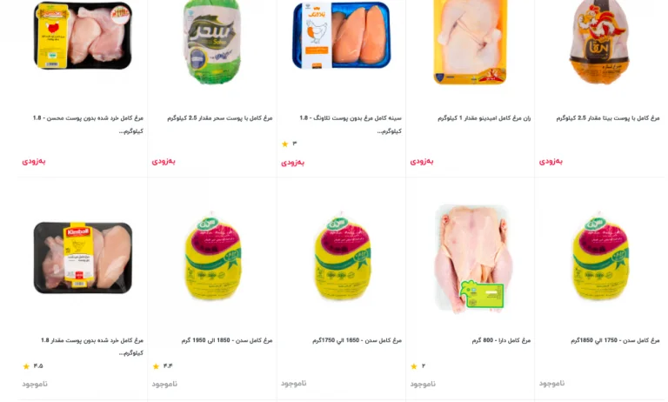Click the 4.5 star rating icon
Viewport: 668px width, 402px height.
pyautogui.click(x=26, y=366)
